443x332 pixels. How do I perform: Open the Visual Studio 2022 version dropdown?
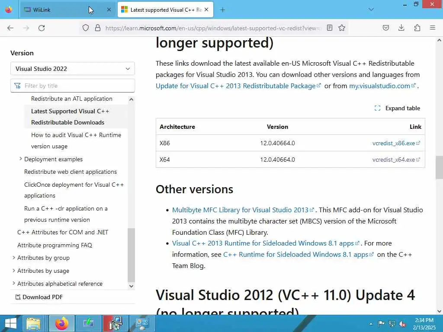pyautogui.click(x=73, y=69)
